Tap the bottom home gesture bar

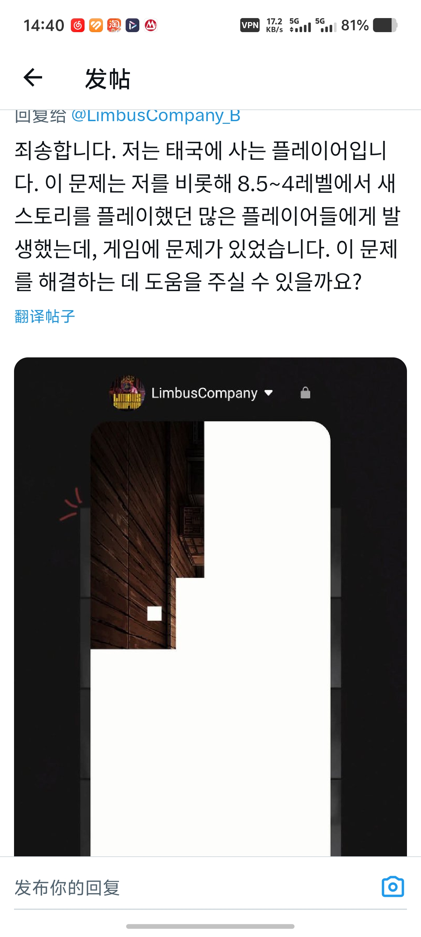pyautogui.click(x=210, y=926)
